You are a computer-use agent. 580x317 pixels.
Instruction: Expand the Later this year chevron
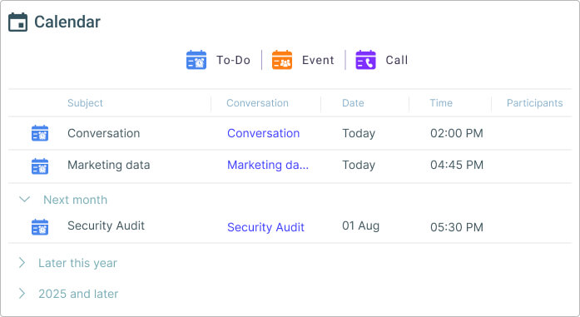[22, 263]
